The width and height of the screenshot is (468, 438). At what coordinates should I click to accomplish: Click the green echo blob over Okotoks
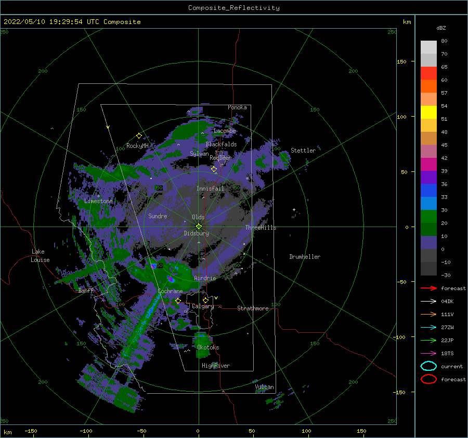click(202, 345)
